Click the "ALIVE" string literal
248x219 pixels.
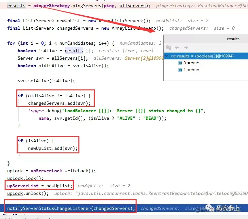[x=126, y=118]
